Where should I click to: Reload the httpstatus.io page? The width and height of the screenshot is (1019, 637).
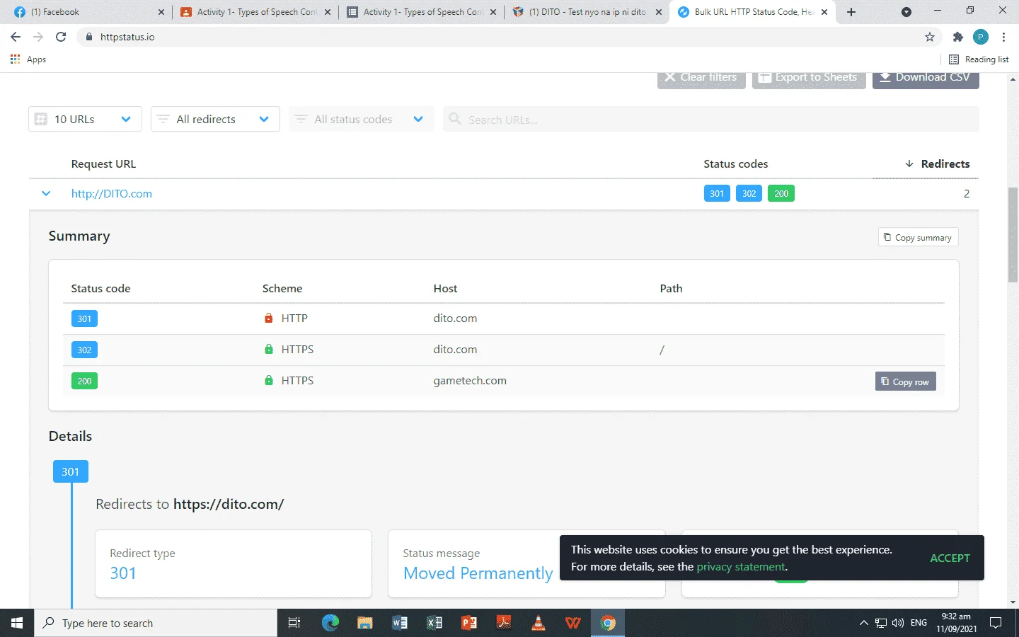[x=61, y=37]
